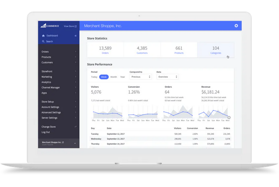Expand the Storefront menu chevron
The height and width of the screenshot is (187, 279).
76,71
